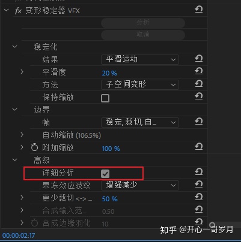The width and height of the screenshot is (241, 242).
Task: Reset the 结果 parameter
Action: (198, 59)
